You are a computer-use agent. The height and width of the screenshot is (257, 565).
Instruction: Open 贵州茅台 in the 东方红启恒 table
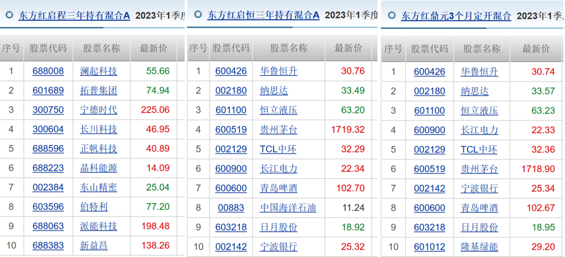pyautogui.click(x=278, y=130)
